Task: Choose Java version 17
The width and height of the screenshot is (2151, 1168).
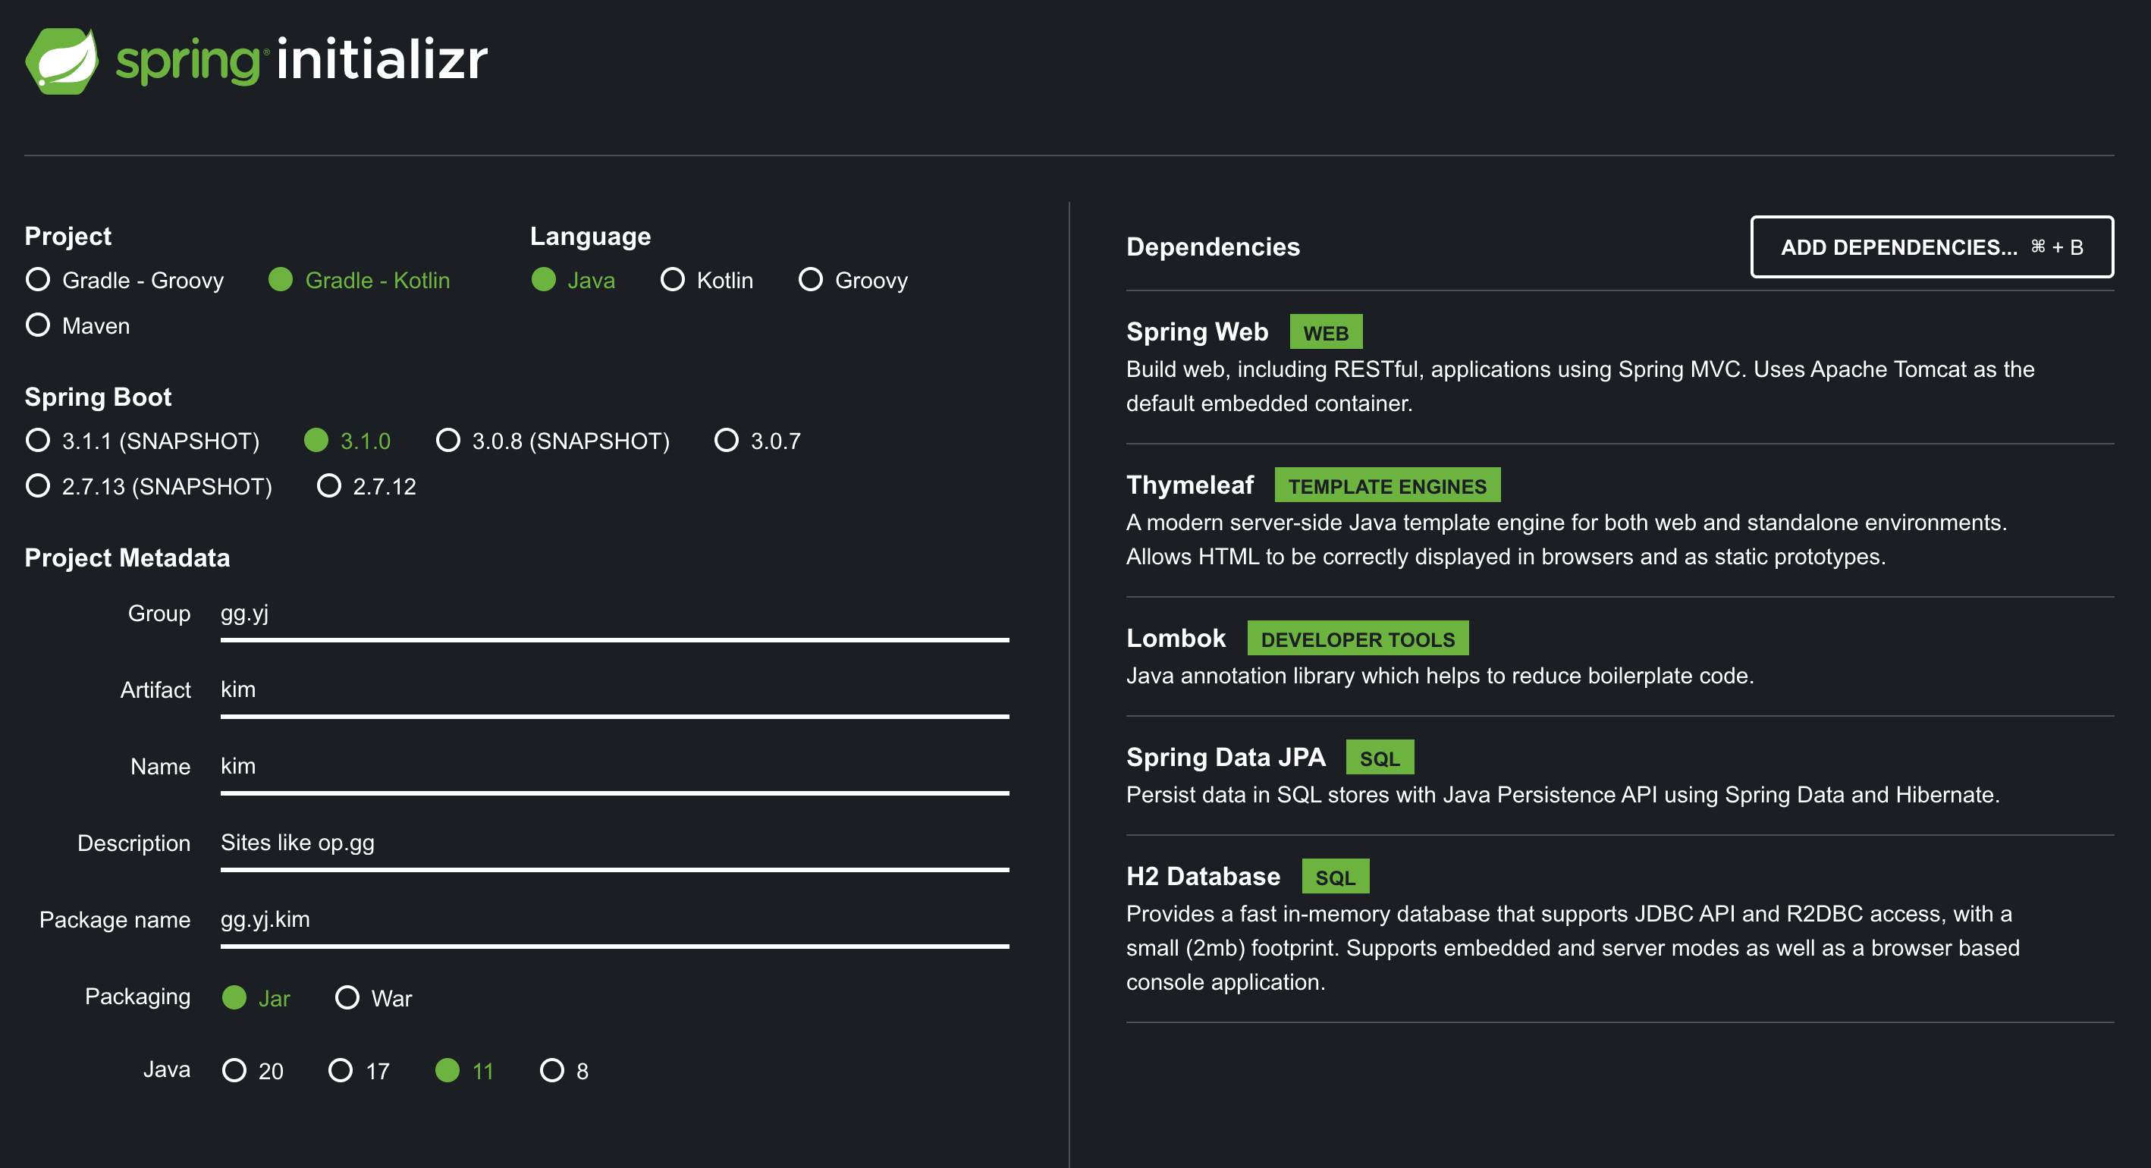Action: 359,1070
